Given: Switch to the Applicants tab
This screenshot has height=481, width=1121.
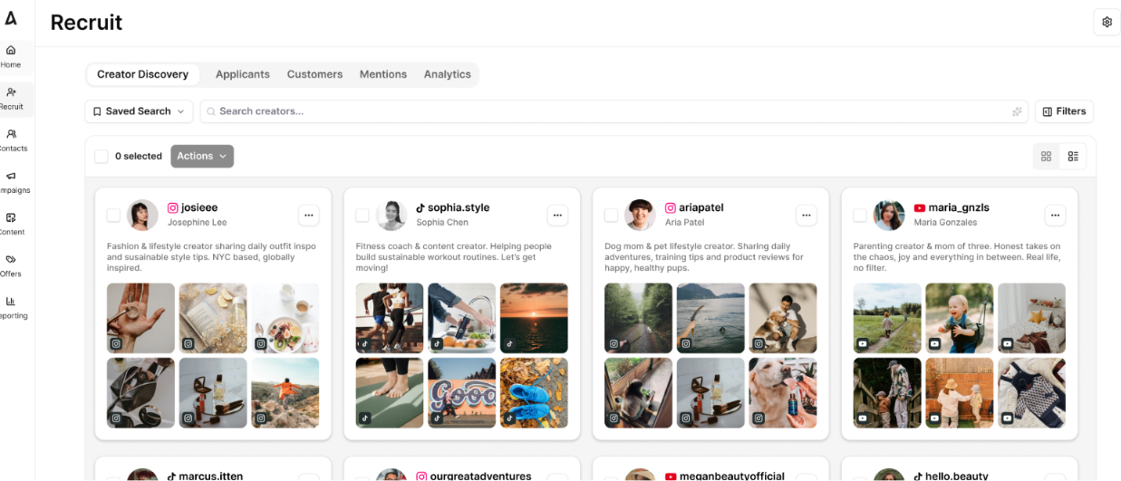Looking at the screenshot, I should [x=242, y=74].
